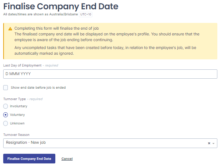
Task: Click the Last Day of Employment field label
Action: [x=22, y=65]
